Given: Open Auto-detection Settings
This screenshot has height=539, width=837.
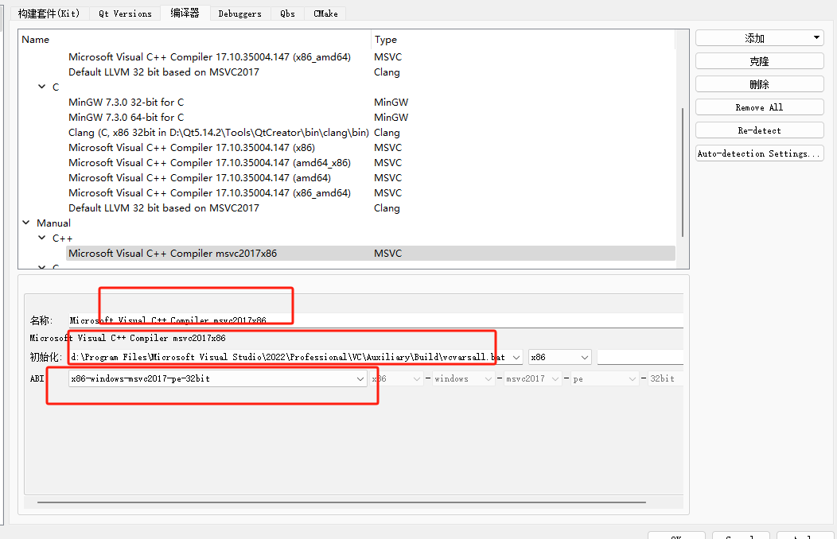Looking at the screenshot, I should coord(759,153).
